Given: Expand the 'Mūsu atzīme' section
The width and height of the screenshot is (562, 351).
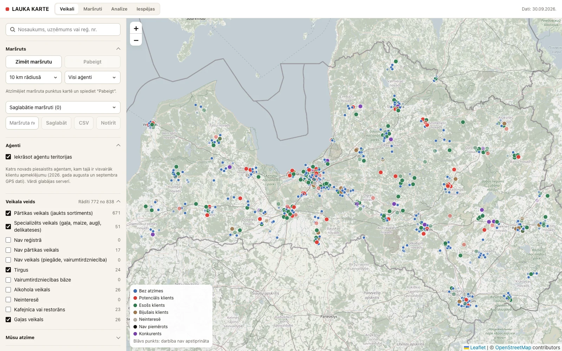Looking at the screenshot, I should [x=118, y=338].
